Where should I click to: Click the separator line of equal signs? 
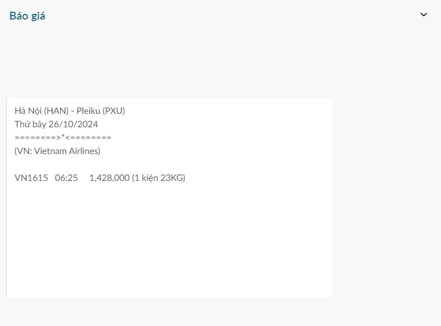point(63,137)
